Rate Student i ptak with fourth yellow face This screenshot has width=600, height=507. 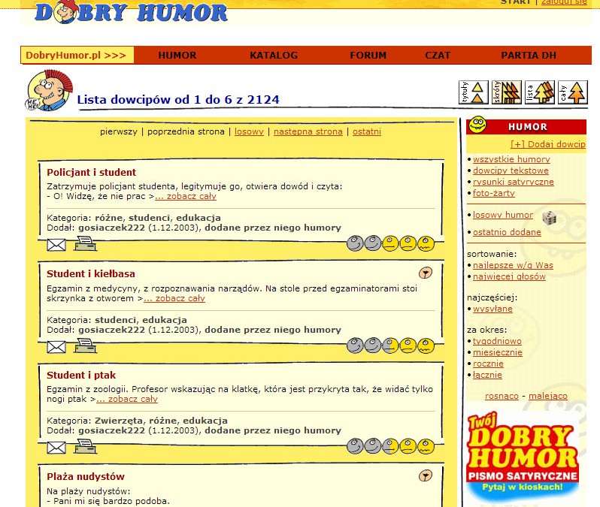point(408,446)
